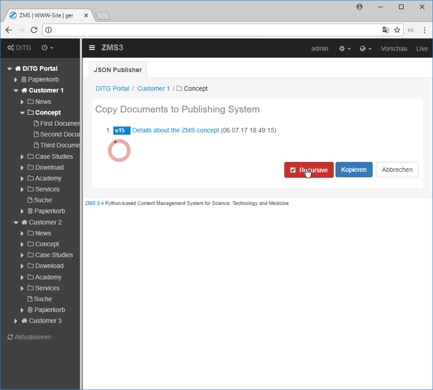This screenshot has height=390, width=433.
Task: Click the browser forward arrow
Action: [x=21, y=30]
